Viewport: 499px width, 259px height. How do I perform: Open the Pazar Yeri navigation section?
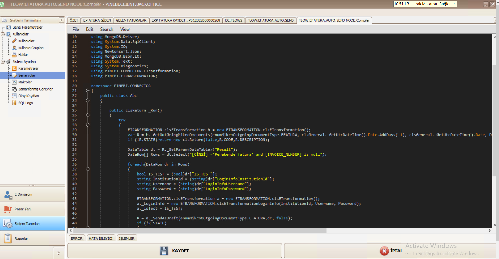coord(32,209)
